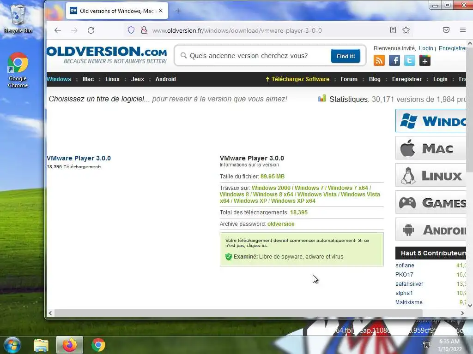Select the Mac menu item
The height and width of the screenshot is (354, 473).
pyautogui.click(x=88, y=79)
